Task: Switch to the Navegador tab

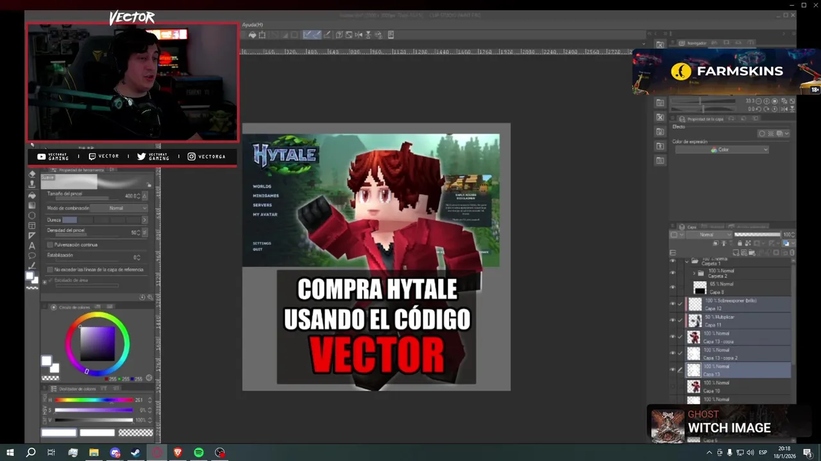Action: [x=693, y=44]
